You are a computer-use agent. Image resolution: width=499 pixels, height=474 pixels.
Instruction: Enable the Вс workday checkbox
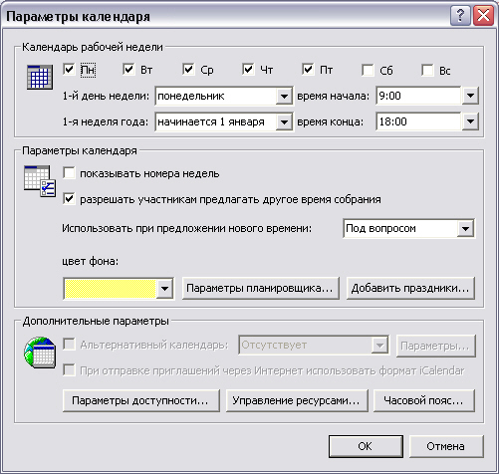coord(427,70)
